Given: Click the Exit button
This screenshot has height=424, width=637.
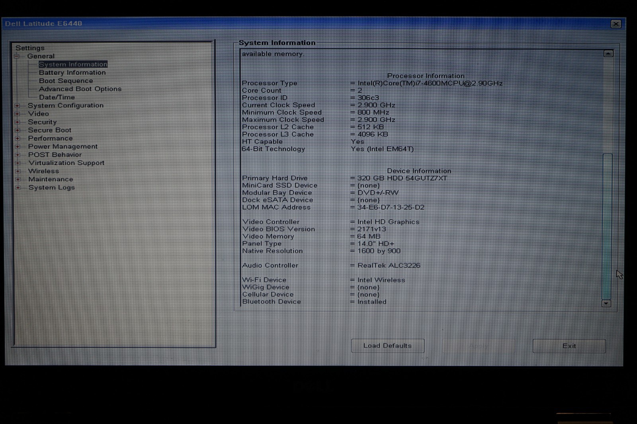Looking at the screenshot, I should click(x=569, y=346).
